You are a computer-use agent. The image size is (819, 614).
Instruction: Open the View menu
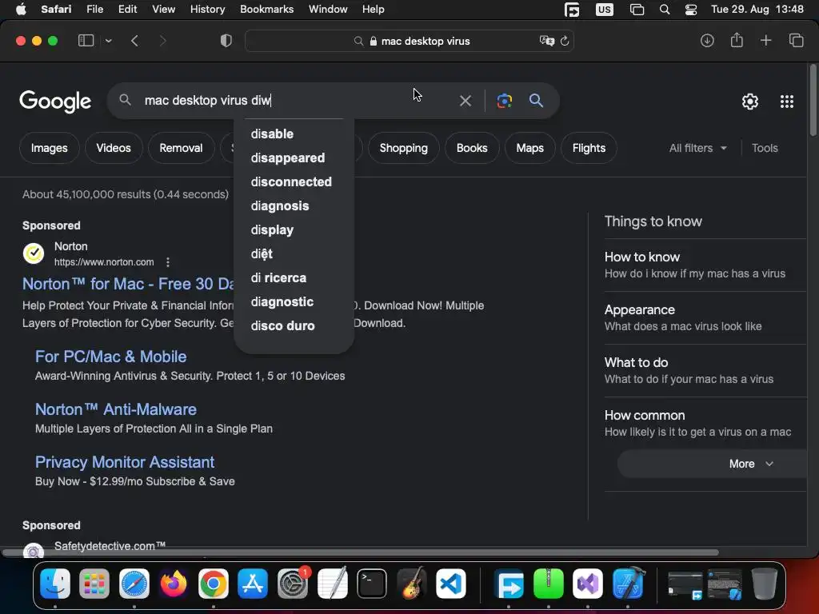tap(163, 9)
